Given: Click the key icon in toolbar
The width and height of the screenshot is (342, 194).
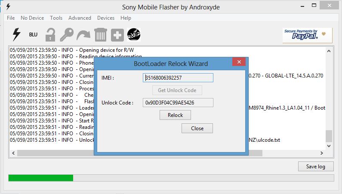Looking at the screenshot, I should 67,34.
